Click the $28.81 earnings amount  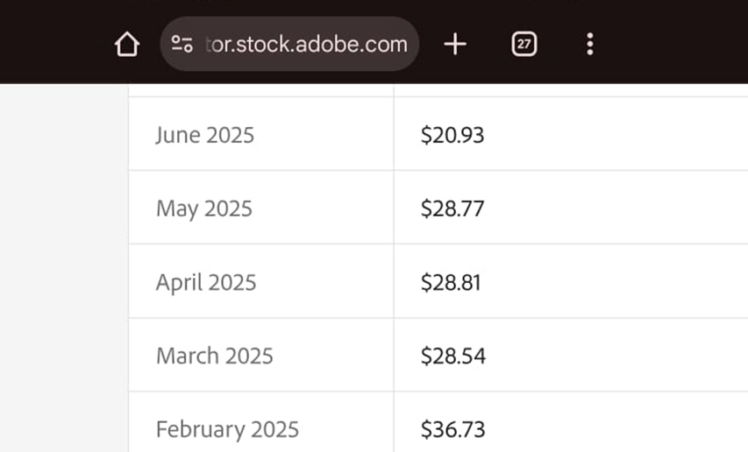click(x=451, y=282)
